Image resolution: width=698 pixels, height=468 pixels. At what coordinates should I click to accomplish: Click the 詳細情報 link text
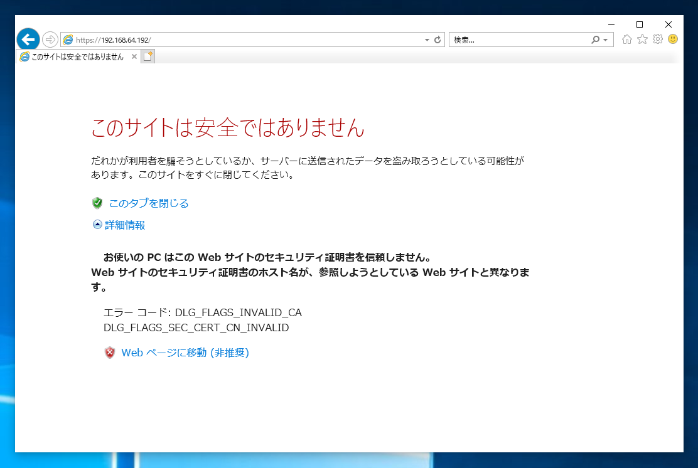[x=125, y=225]
